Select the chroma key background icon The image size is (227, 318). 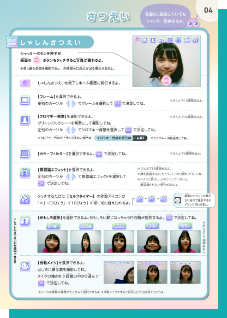(25, 120)
